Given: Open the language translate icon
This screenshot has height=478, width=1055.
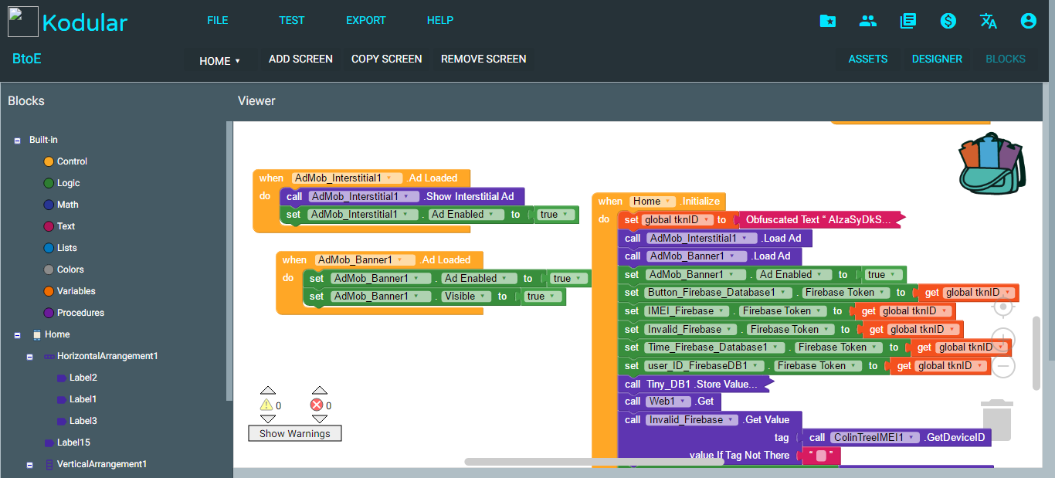Looking at the screenshot, I should coord(989,21).
